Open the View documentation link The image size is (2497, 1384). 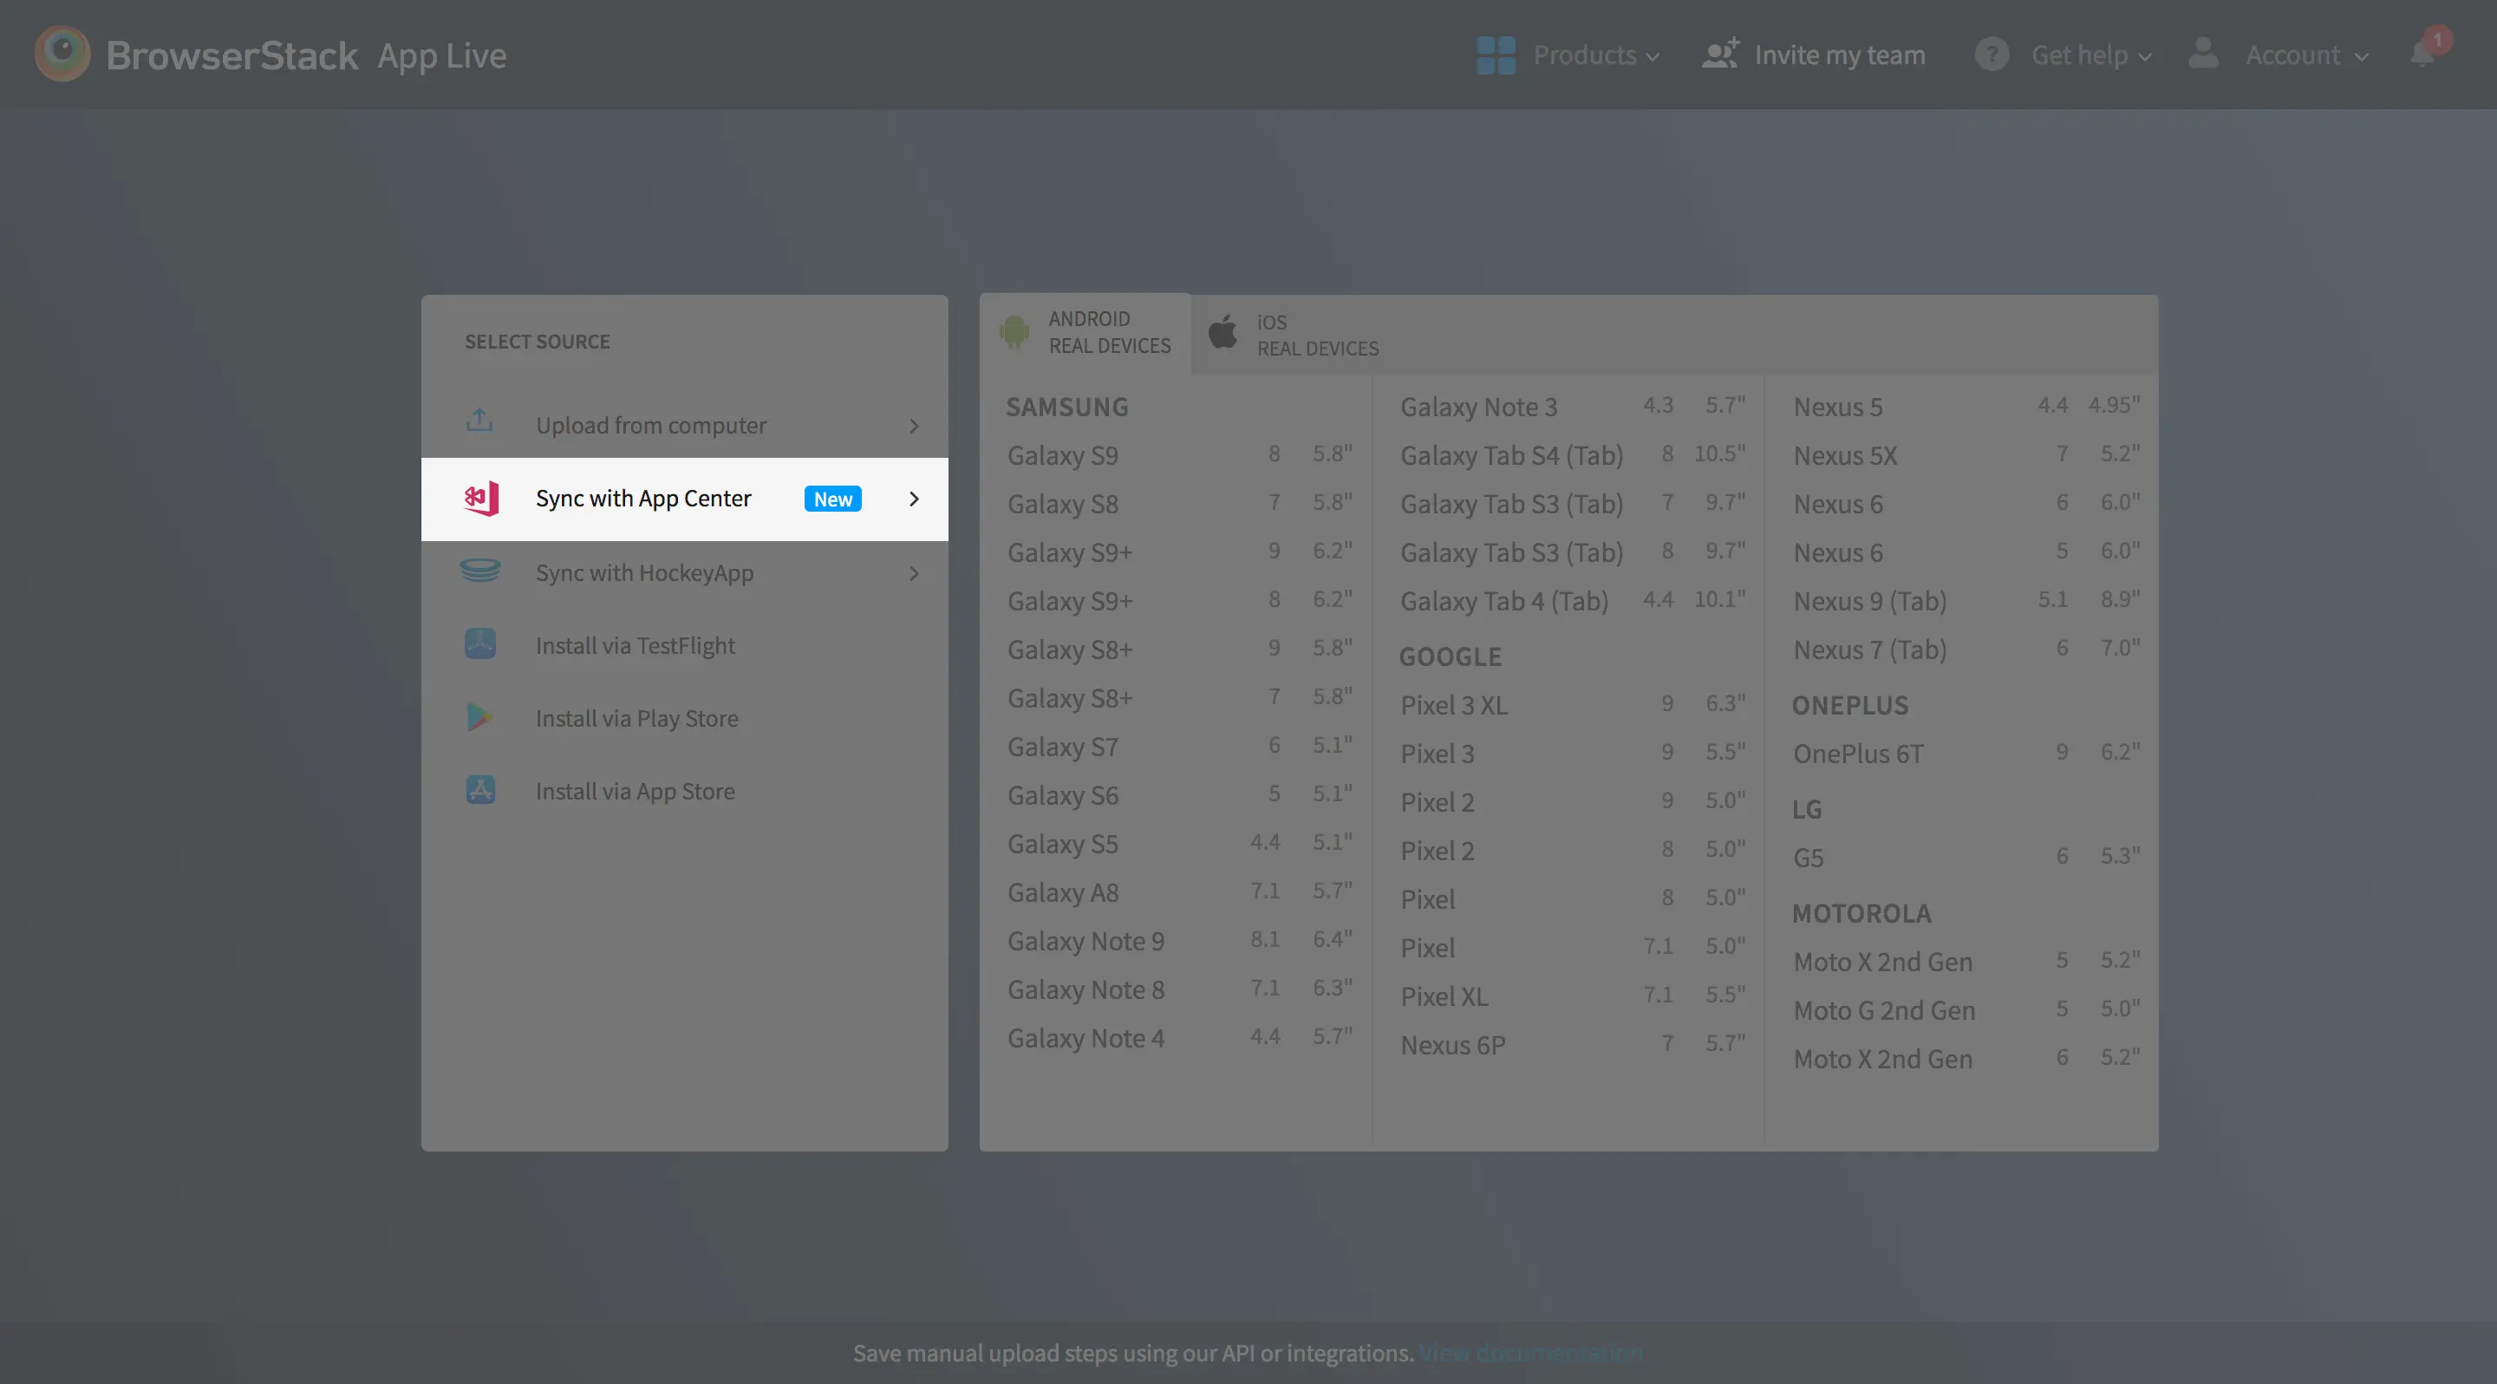click(1530, 1353)
